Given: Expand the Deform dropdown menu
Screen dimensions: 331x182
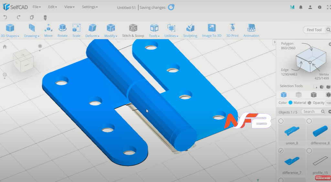Looking at the screenshot, I should (92, 31).
